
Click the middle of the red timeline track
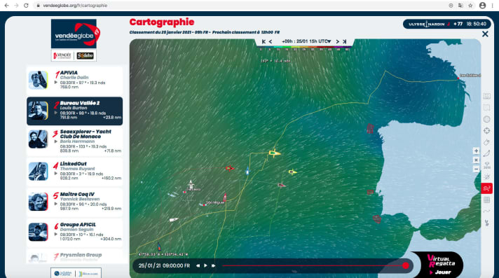click(x=314, y=265)
